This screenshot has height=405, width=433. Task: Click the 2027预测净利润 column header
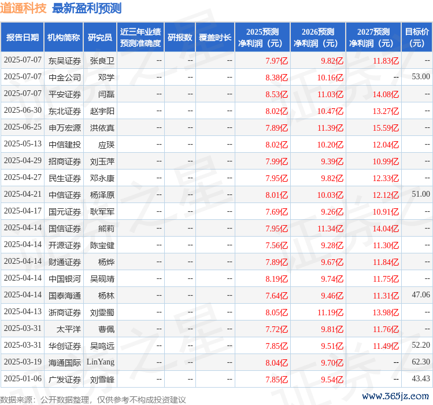pyautogui.click(x=373, y=38)
